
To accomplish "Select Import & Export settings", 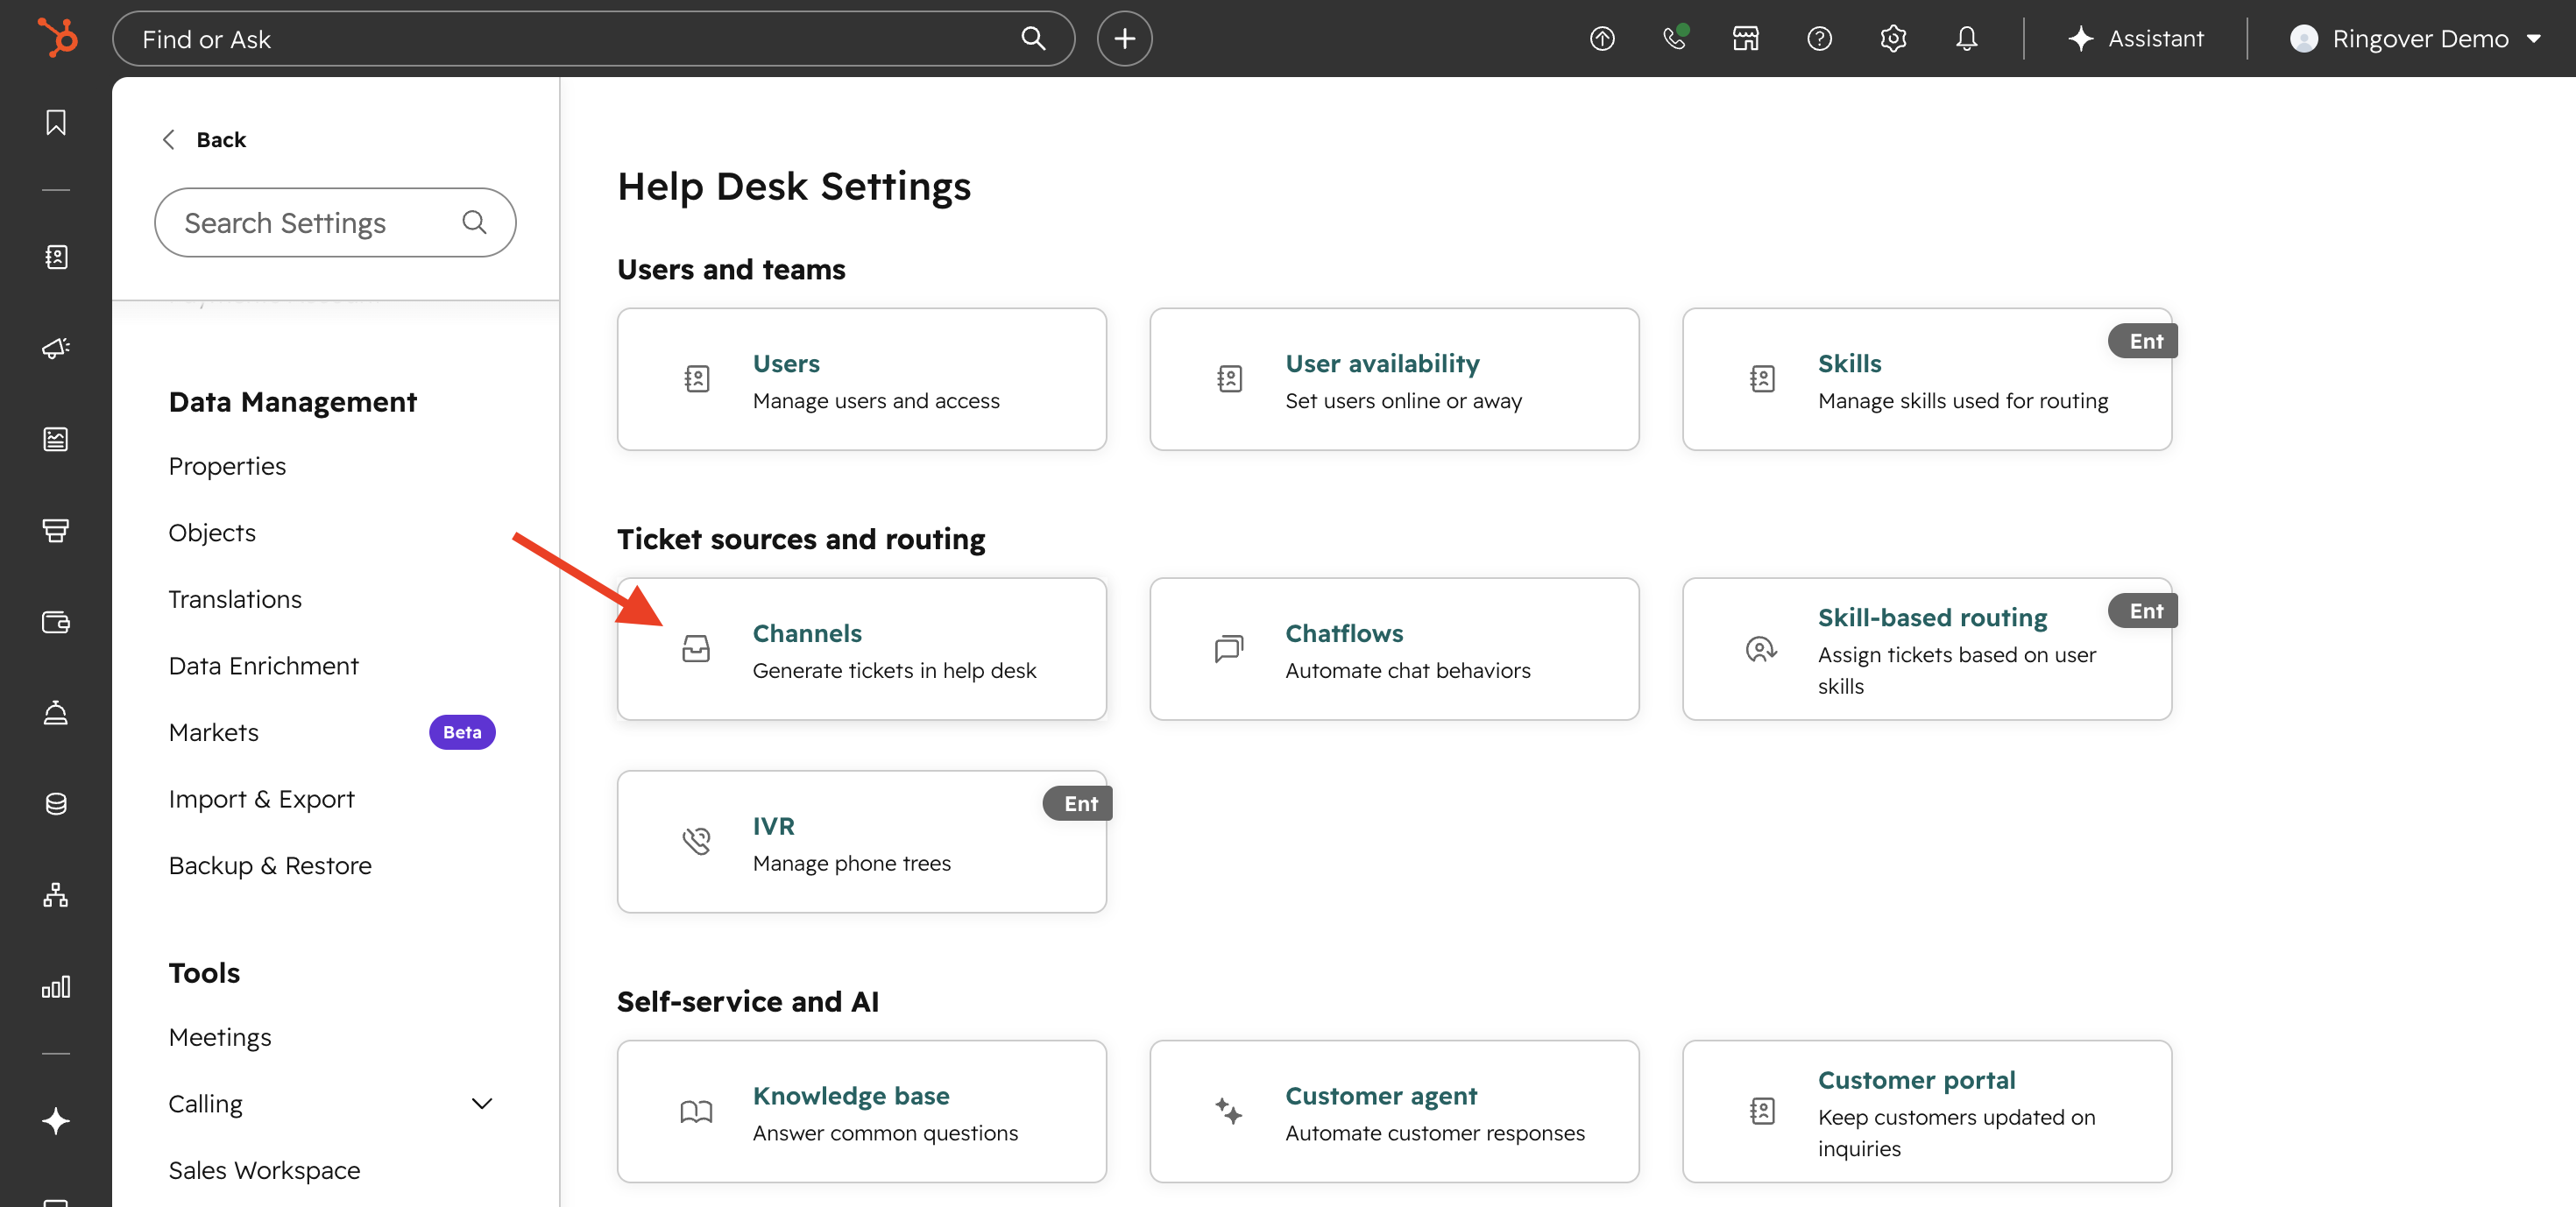I will (261, 798).
